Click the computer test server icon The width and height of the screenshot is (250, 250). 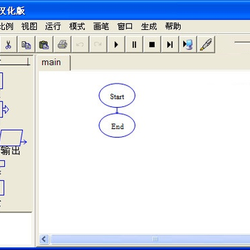click(x=187, y=44)
